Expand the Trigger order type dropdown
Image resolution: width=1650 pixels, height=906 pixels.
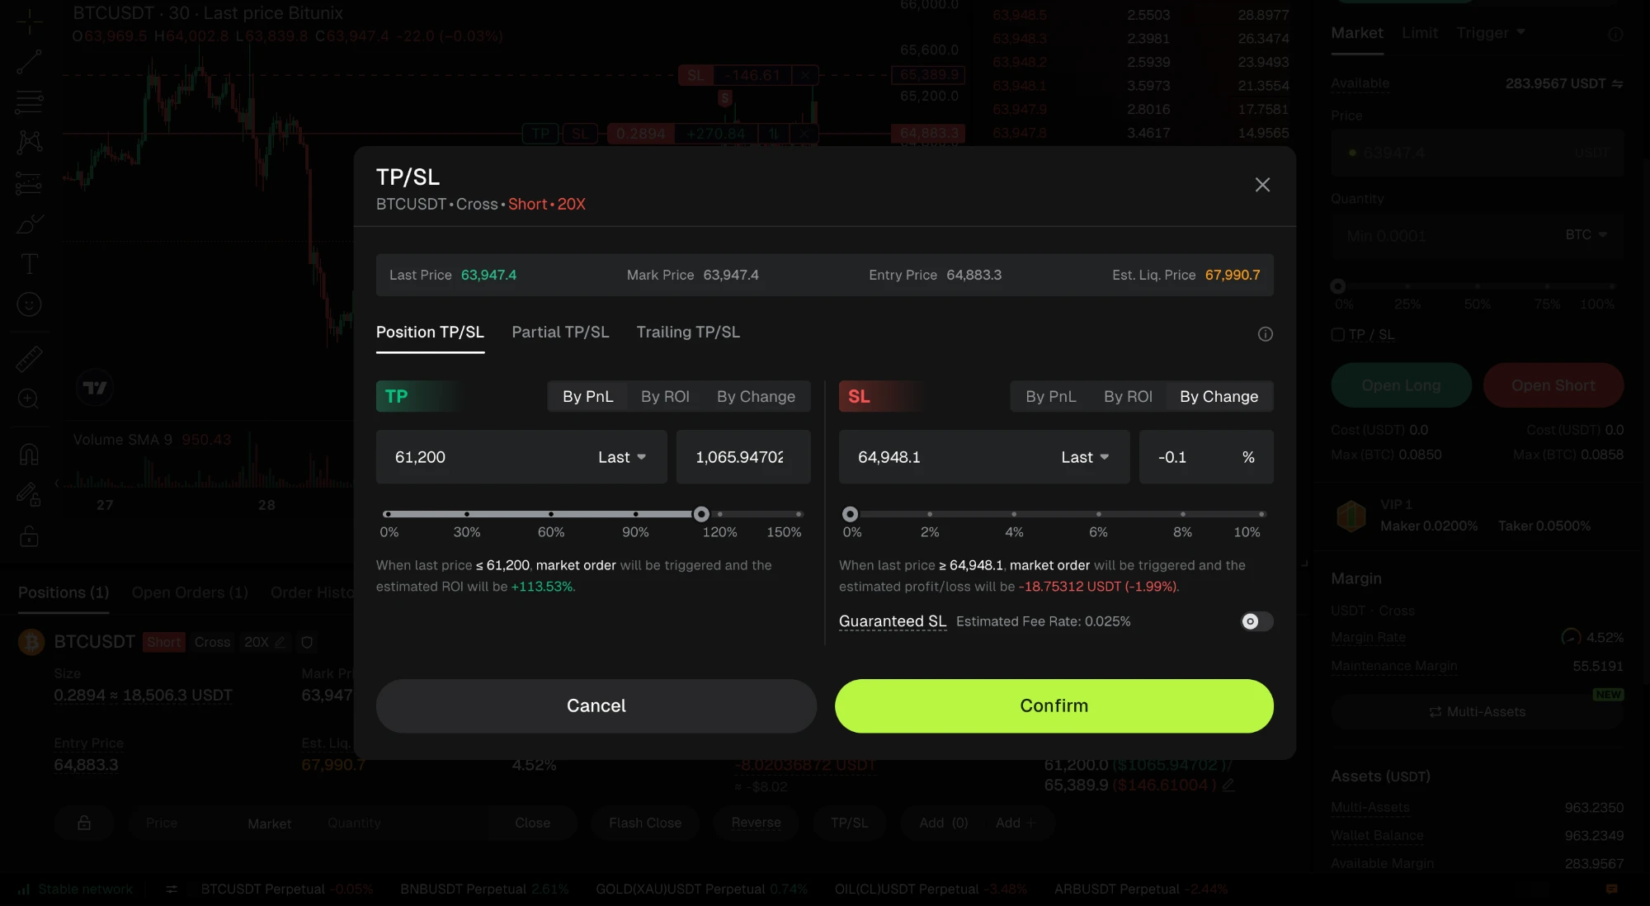pyautogui.click(x=1491, y=33)
